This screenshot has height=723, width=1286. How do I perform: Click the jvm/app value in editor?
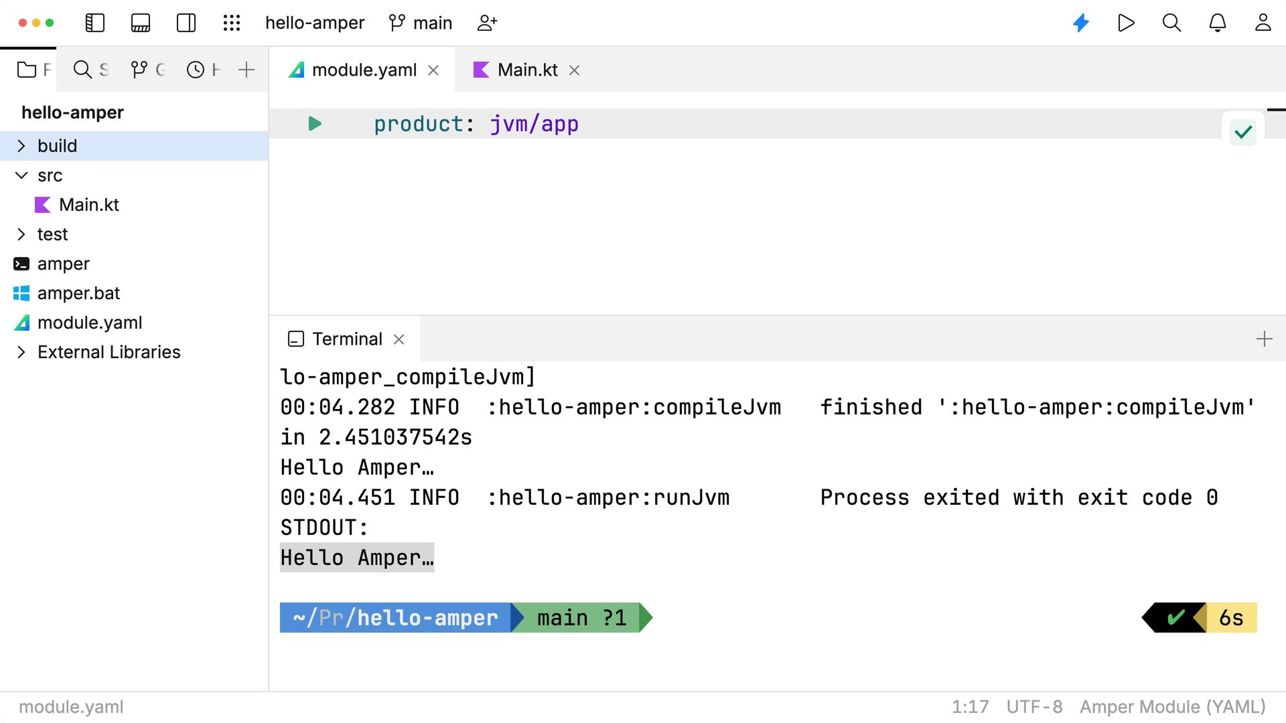[x=534, y=124]
